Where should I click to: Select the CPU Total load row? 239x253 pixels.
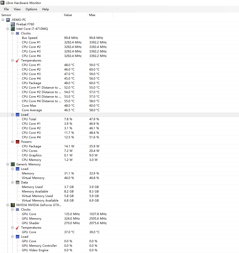[x=119, y=119]
